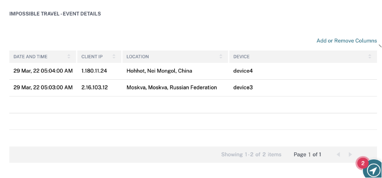Click the Location column header
Viewport: 382px width, 178px height.
138,57
